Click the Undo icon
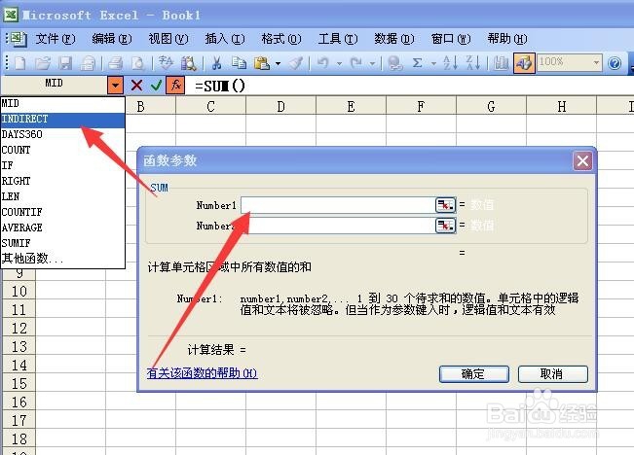Viewport: 634px width, 455px height. 323,63
